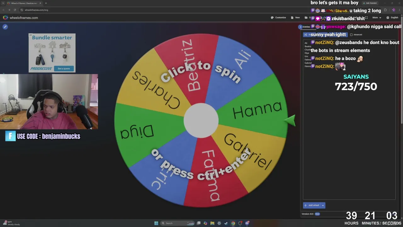The width and height of the screenshot is (403, 227).
Task: Open site info icon in address bar
Action: point(21,10)
